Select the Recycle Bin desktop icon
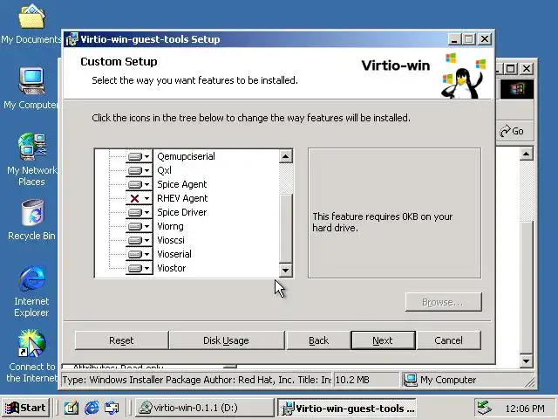 point(31,220)
